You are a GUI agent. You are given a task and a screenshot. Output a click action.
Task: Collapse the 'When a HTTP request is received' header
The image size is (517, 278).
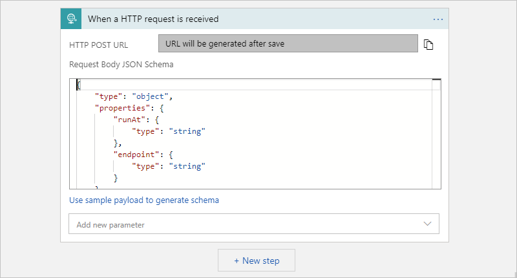point(258,19)
